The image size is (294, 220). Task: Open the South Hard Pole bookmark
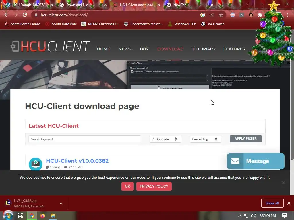click(x=61, y=24)
